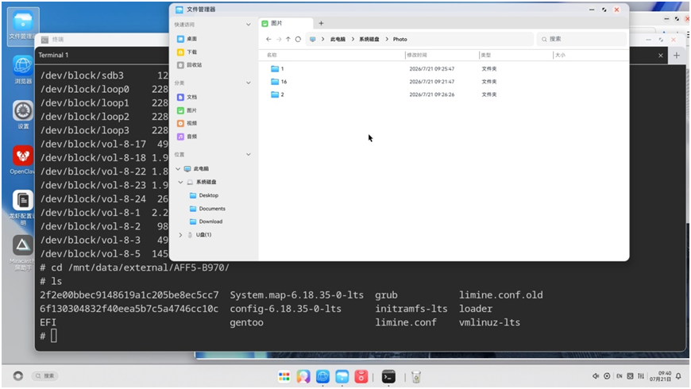Open notification bell in system tray
This screenshot has width=691, height=389.
[678, 376]
